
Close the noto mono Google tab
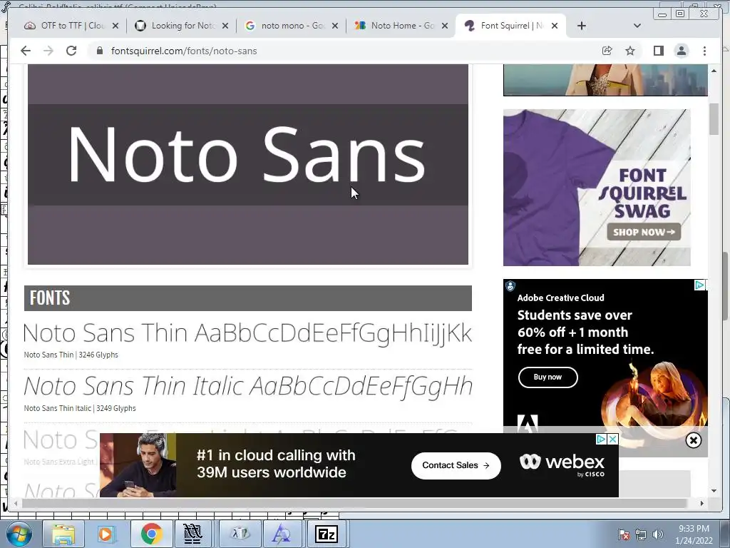pos(335,26)
